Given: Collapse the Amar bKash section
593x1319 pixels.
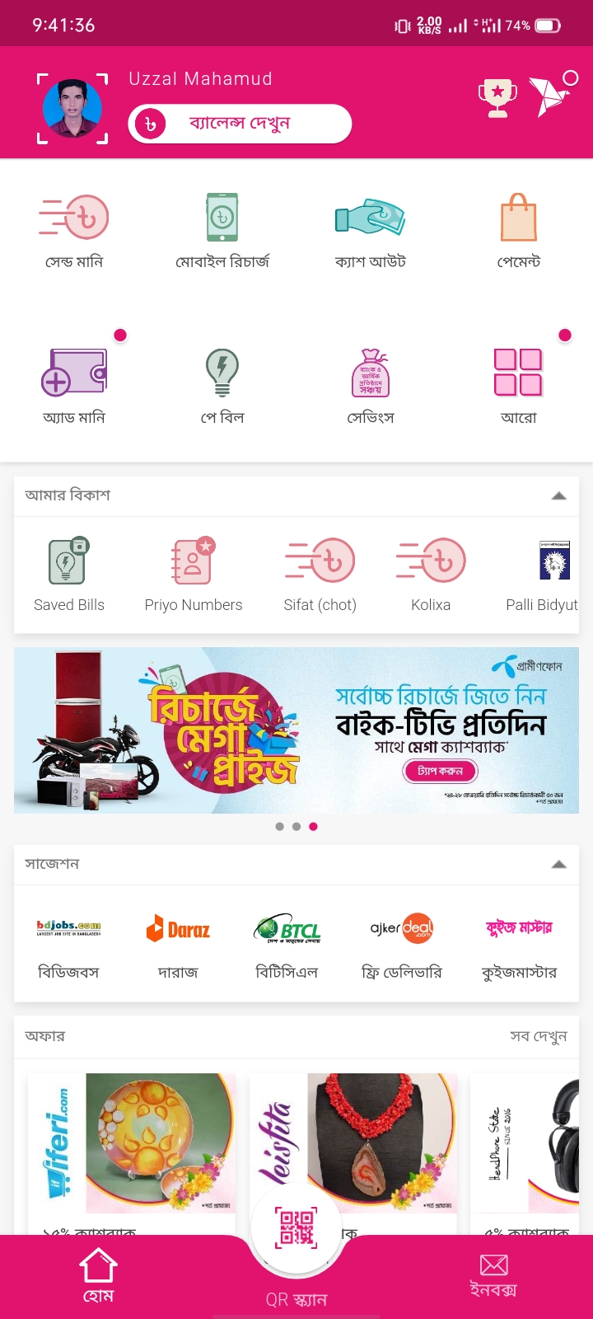Looking at the screenshot, I should coord(558,495).
